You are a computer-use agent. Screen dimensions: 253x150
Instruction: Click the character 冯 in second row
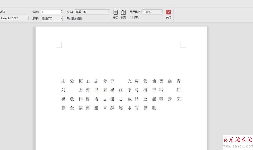[x=161, y=90]
